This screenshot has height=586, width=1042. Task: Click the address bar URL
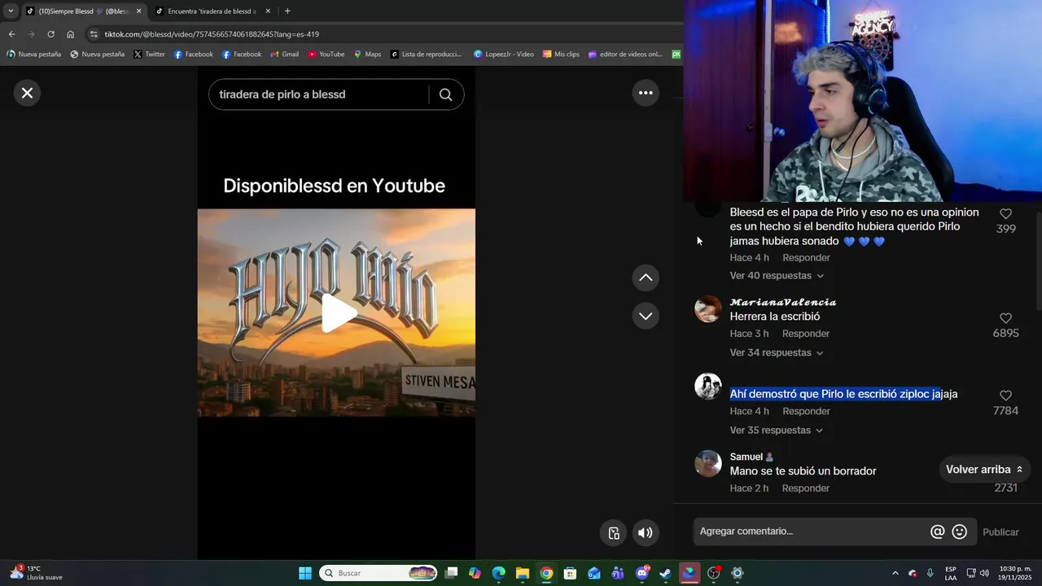click(212, 34)
